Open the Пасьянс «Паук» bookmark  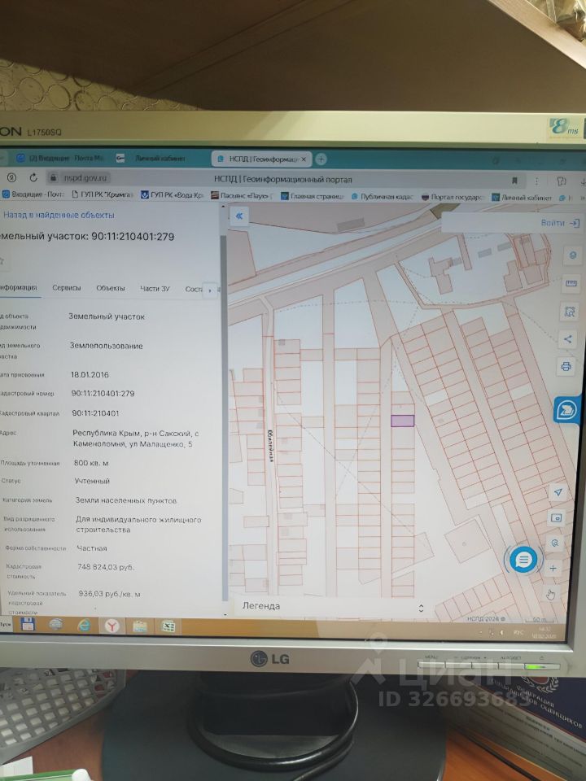[x=243, y=196]
